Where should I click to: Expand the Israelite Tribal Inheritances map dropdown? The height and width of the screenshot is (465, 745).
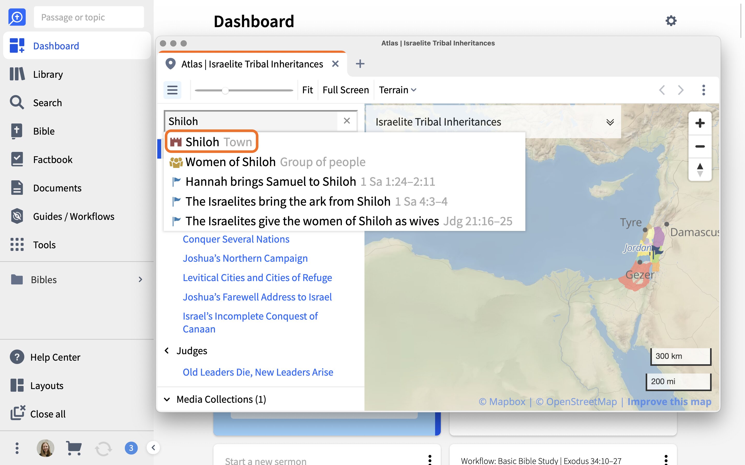[610, 122]
